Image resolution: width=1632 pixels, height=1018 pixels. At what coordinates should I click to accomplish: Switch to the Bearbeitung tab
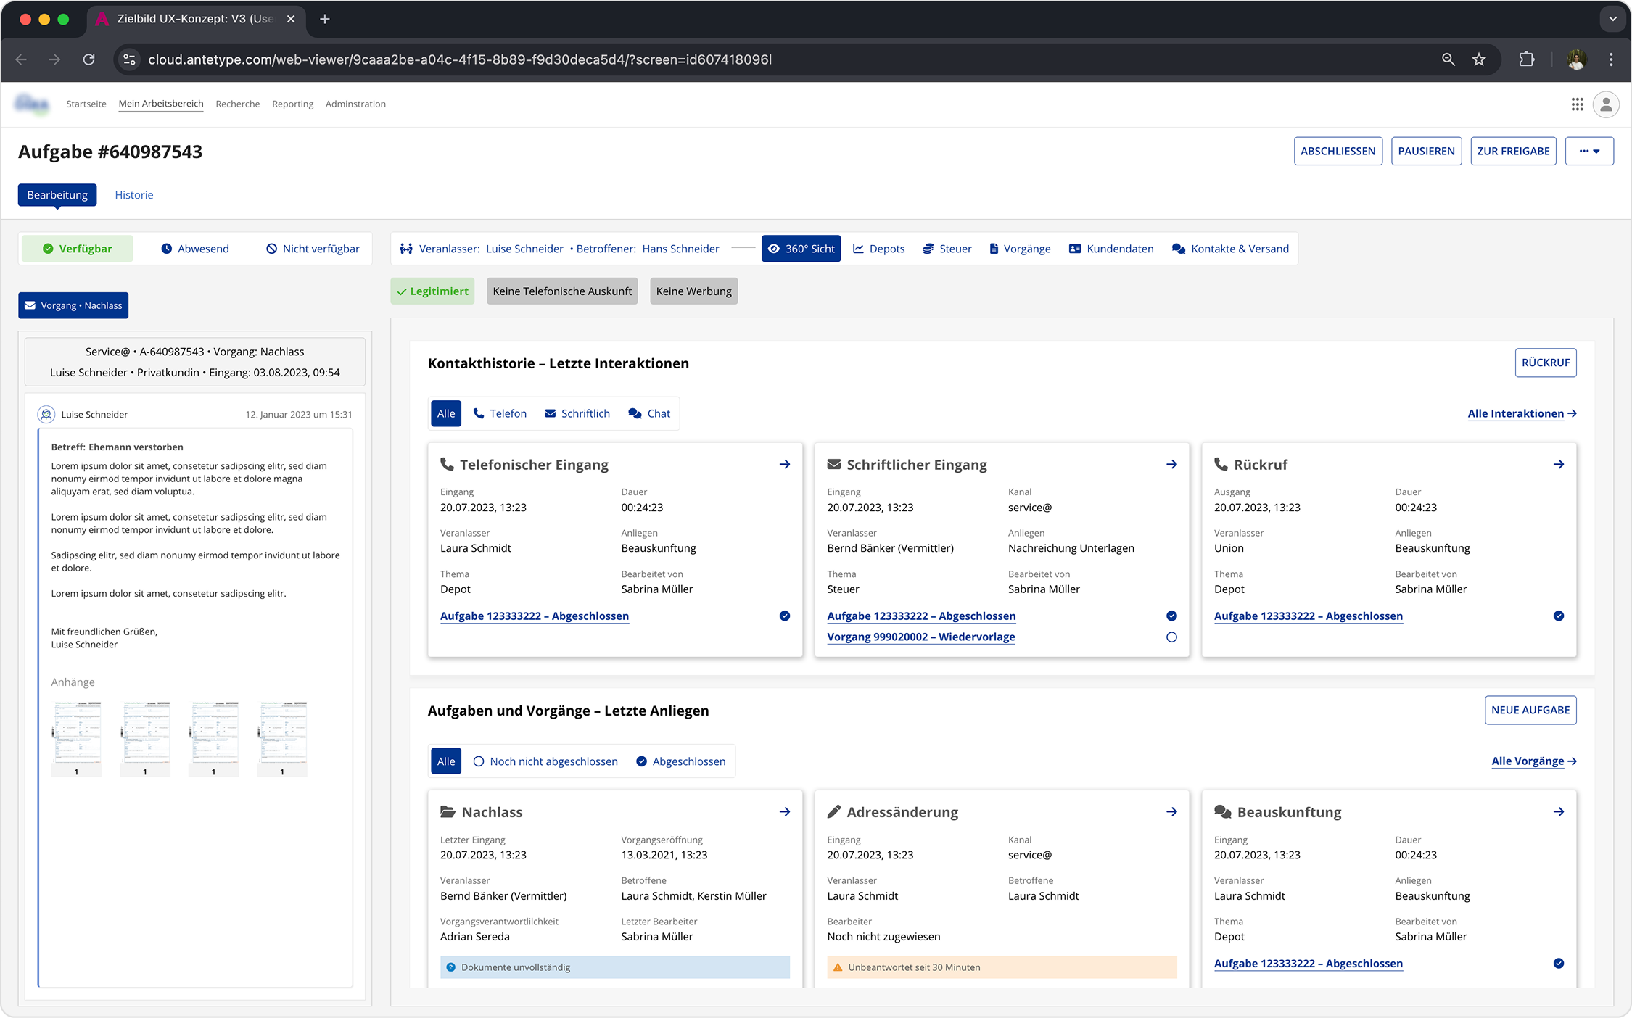pos(57,194)
